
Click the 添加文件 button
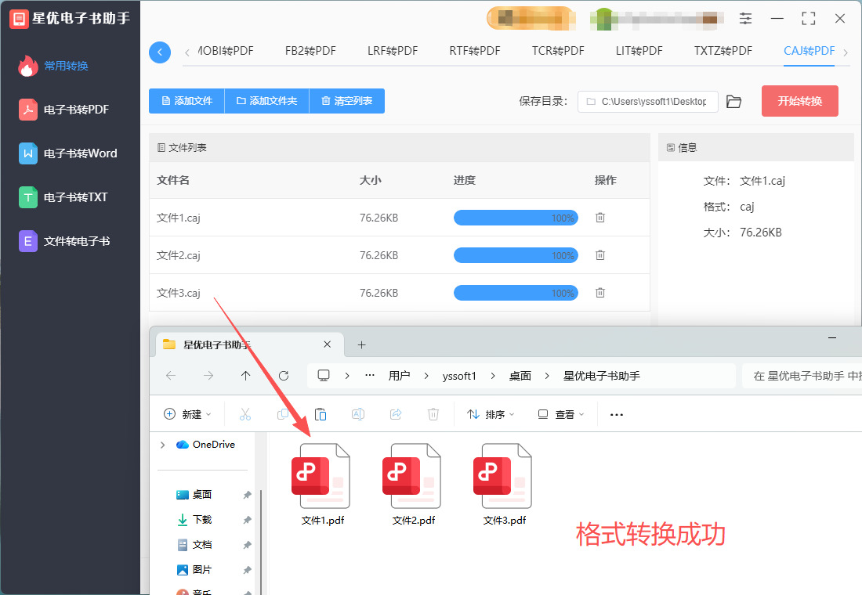pyautogui.click(x=187, y=101)
